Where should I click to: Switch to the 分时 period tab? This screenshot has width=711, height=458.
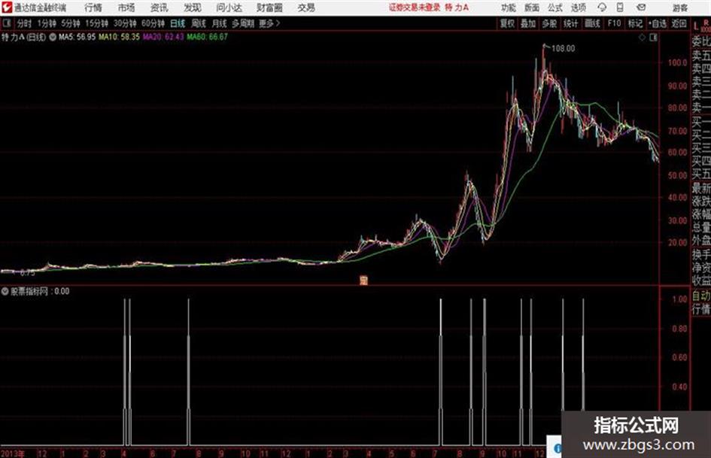click(24, 23)
